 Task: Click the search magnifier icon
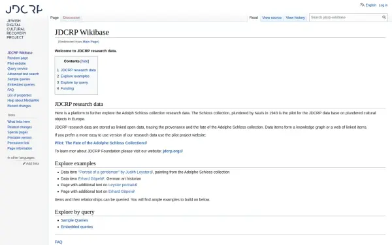(384, 17)
